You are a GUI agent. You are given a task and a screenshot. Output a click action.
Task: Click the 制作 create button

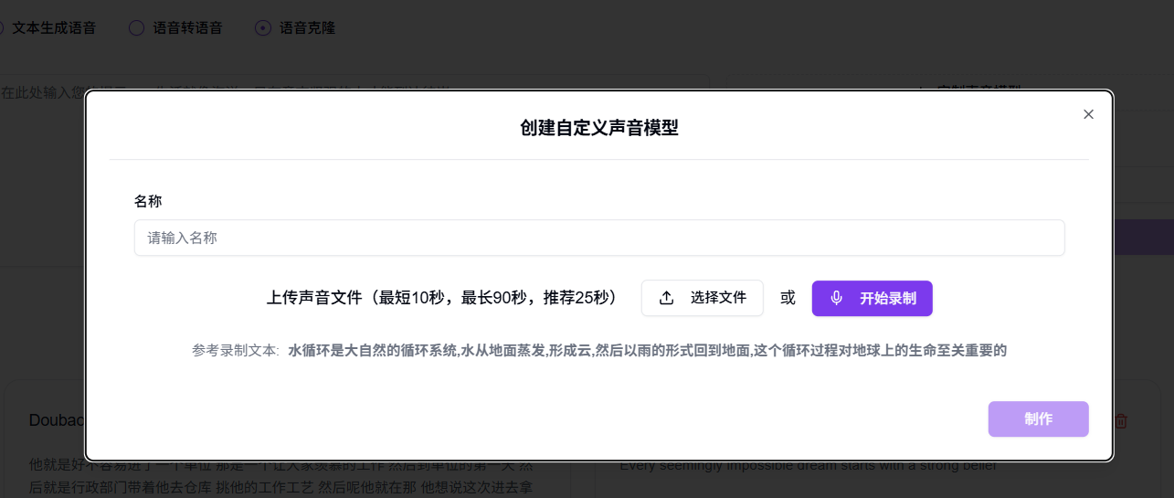point(1039,419)
